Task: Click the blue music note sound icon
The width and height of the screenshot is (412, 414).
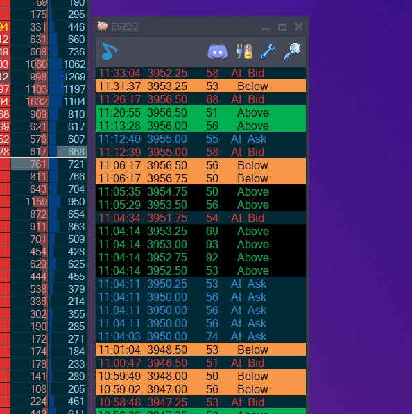Action: point(109,51)
